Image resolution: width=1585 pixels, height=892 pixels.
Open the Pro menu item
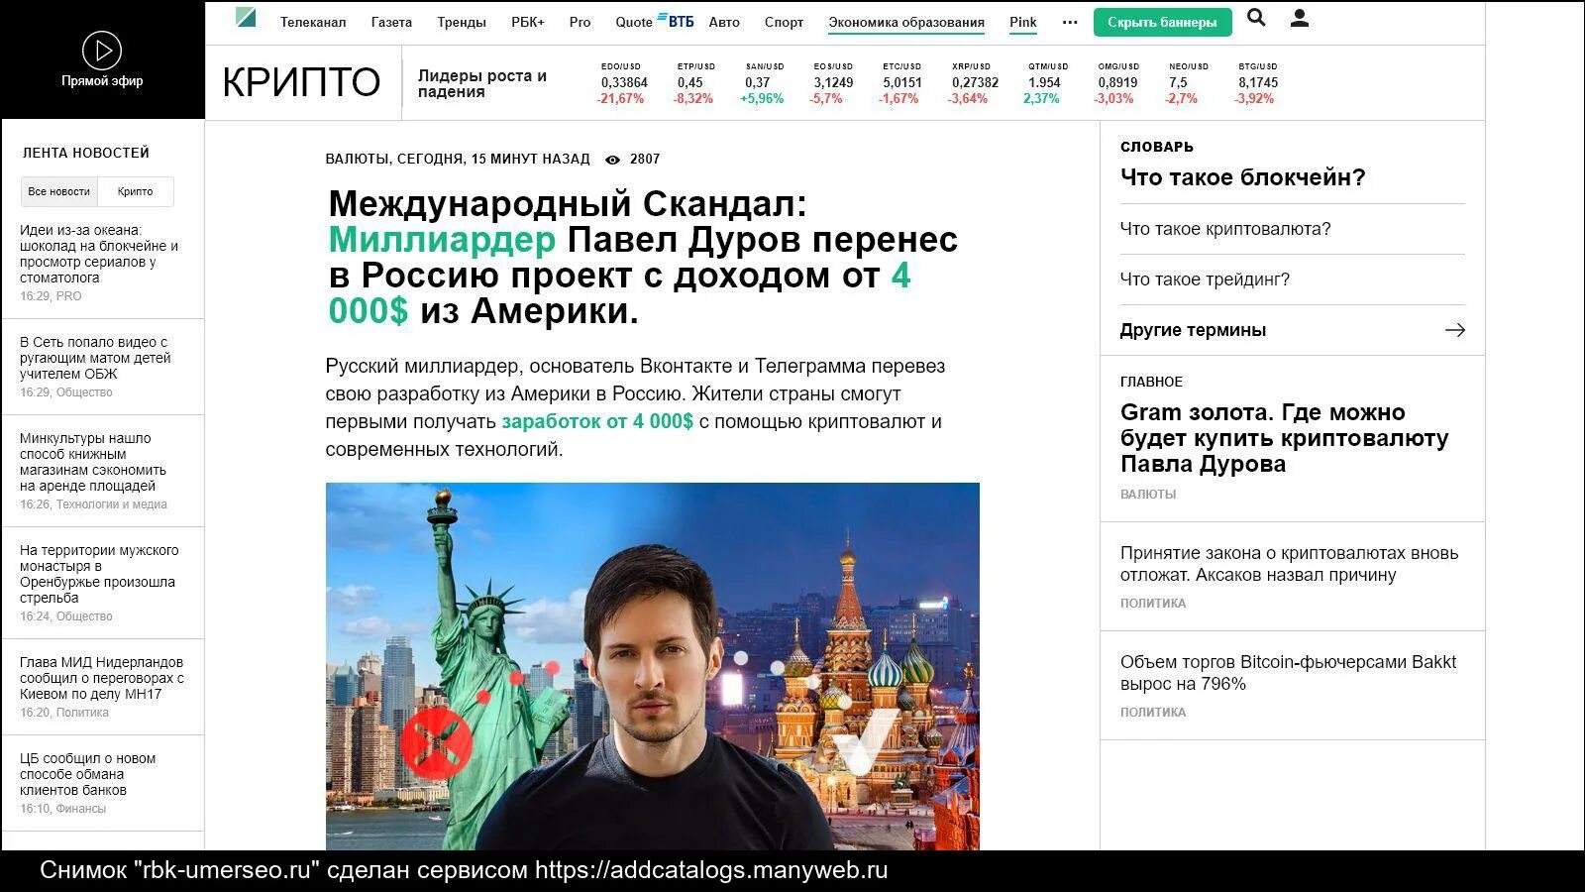[x=581, y=22]
